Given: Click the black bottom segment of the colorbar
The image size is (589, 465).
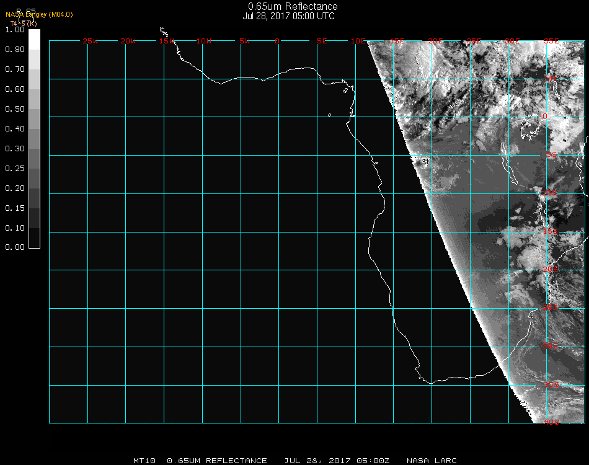Looking at the screenshot, I should [34, 238].
